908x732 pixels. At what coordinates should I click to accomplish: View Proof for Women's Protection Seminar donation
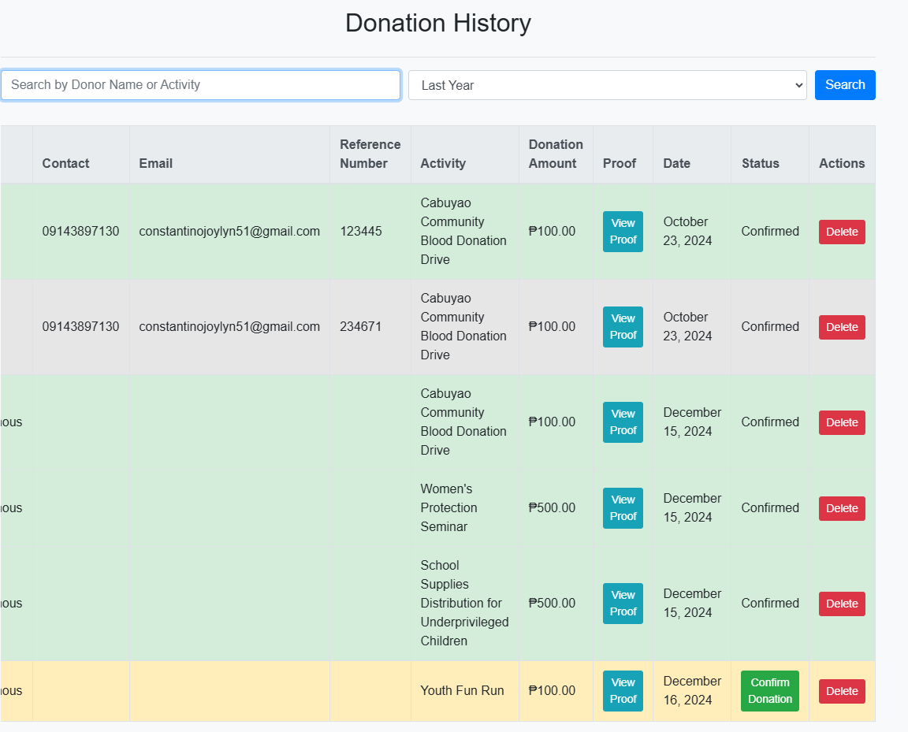tap(623, 508)
